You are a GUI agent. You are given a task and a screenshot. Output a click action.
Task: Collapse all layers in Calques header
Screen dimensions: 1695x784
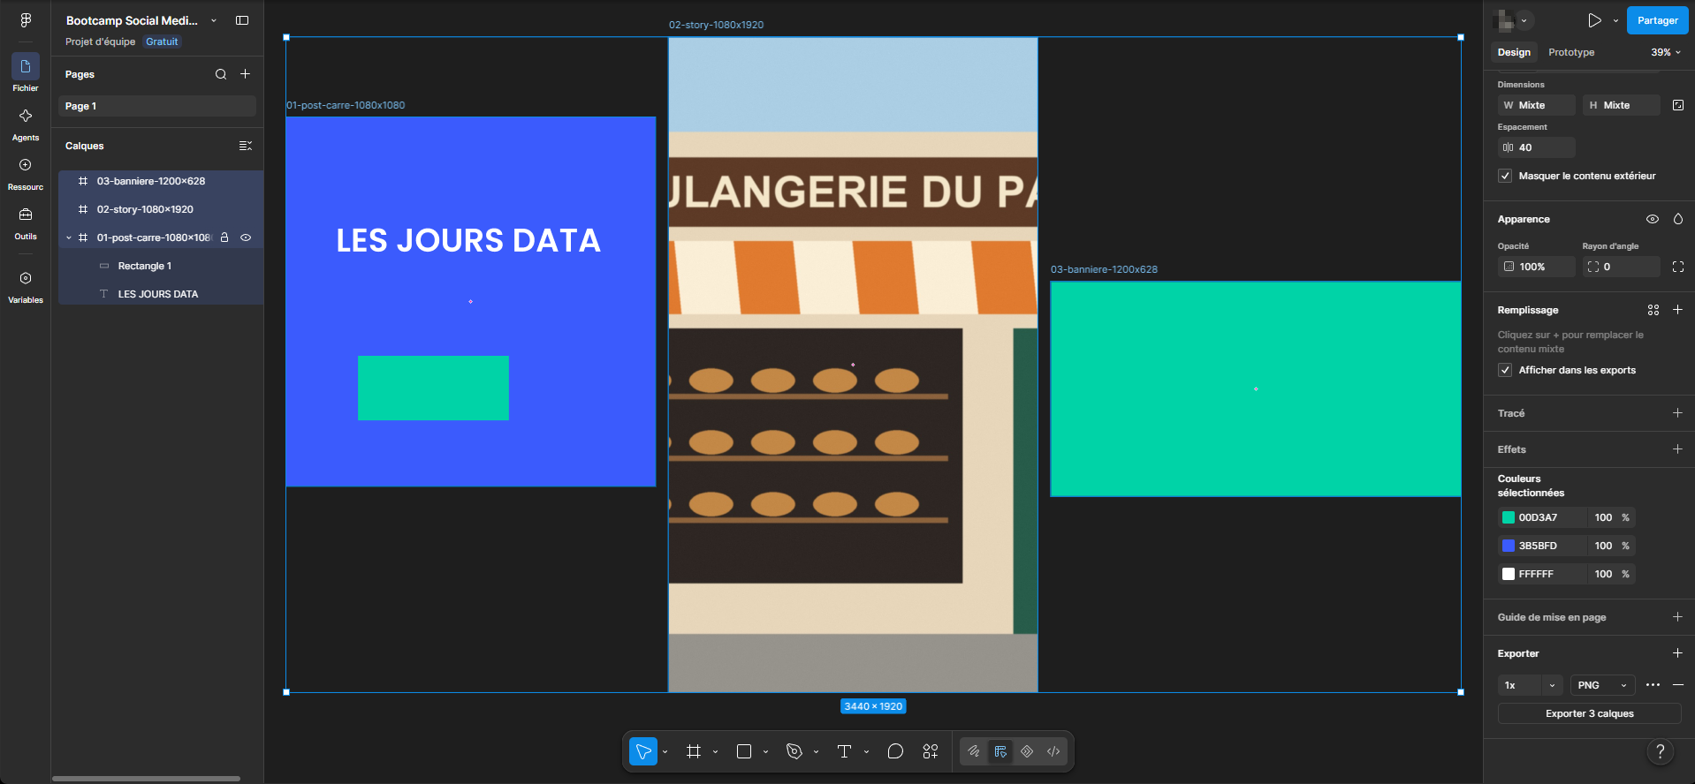click(246, 146)
